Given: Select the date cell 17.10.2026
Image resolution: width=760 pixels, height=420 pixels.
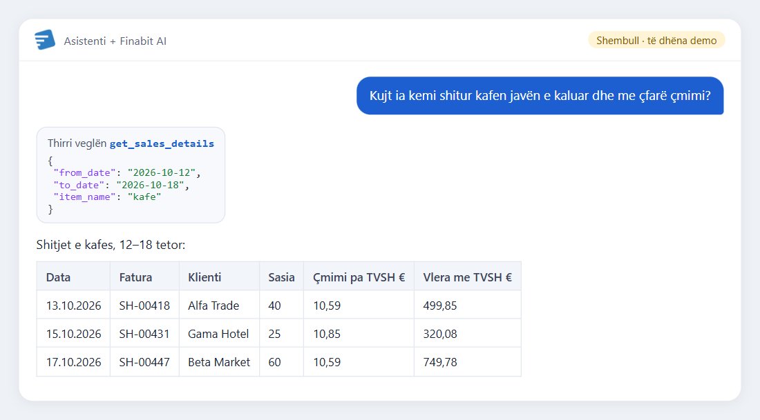Looking at the screenshot, I should [x=74, y=362].
